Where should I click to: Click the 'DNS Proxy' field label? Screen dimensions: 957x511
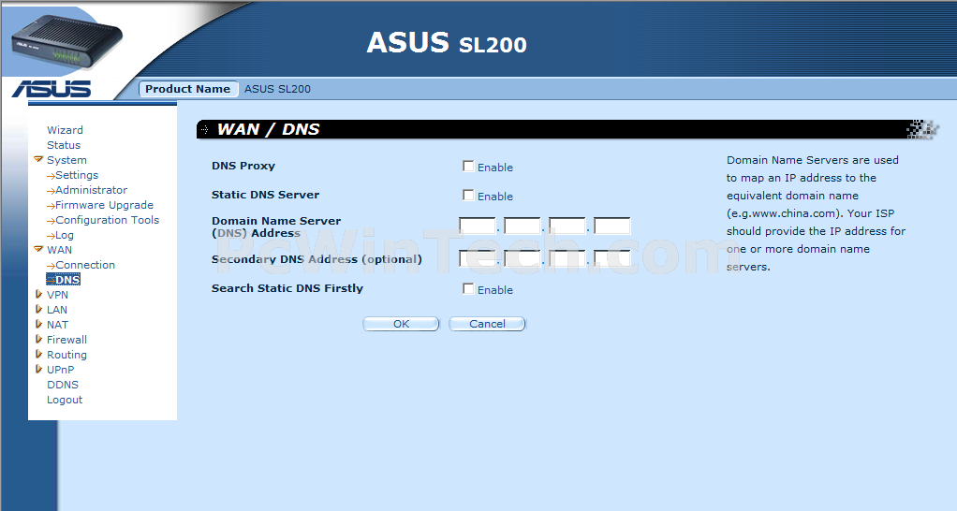coord(243,166)
